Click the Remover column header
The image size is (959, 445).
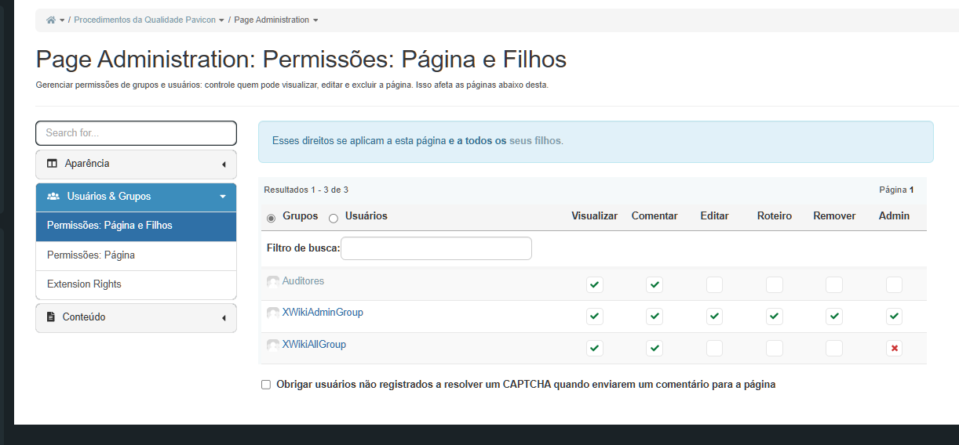[834, 215]
